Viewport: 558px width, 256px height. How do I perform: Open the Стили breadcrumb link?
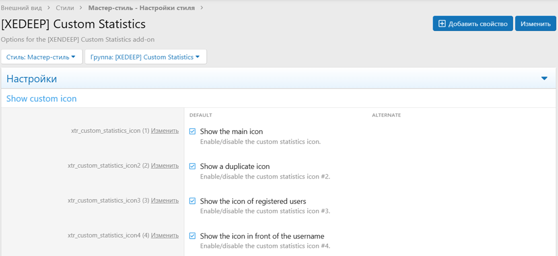[x=65, y=8]
